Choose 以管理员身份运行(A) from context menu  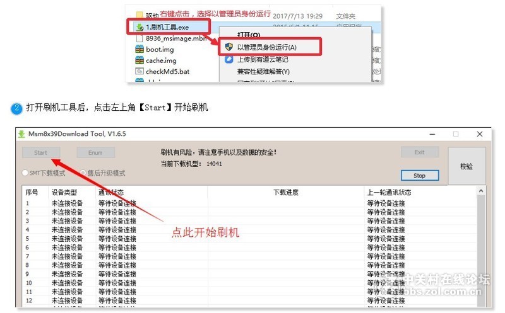(x=266, y=47)
